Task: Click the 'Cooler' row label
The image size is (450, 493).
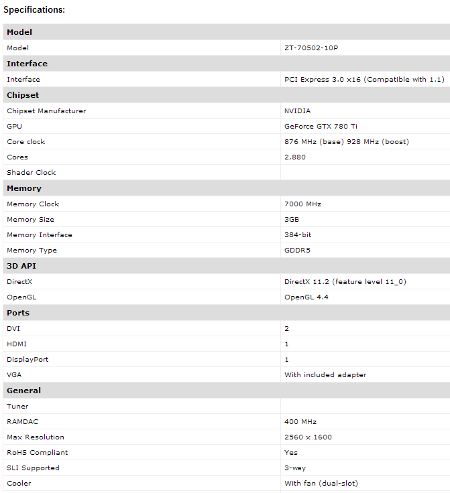Action: [x=19, y=483]
